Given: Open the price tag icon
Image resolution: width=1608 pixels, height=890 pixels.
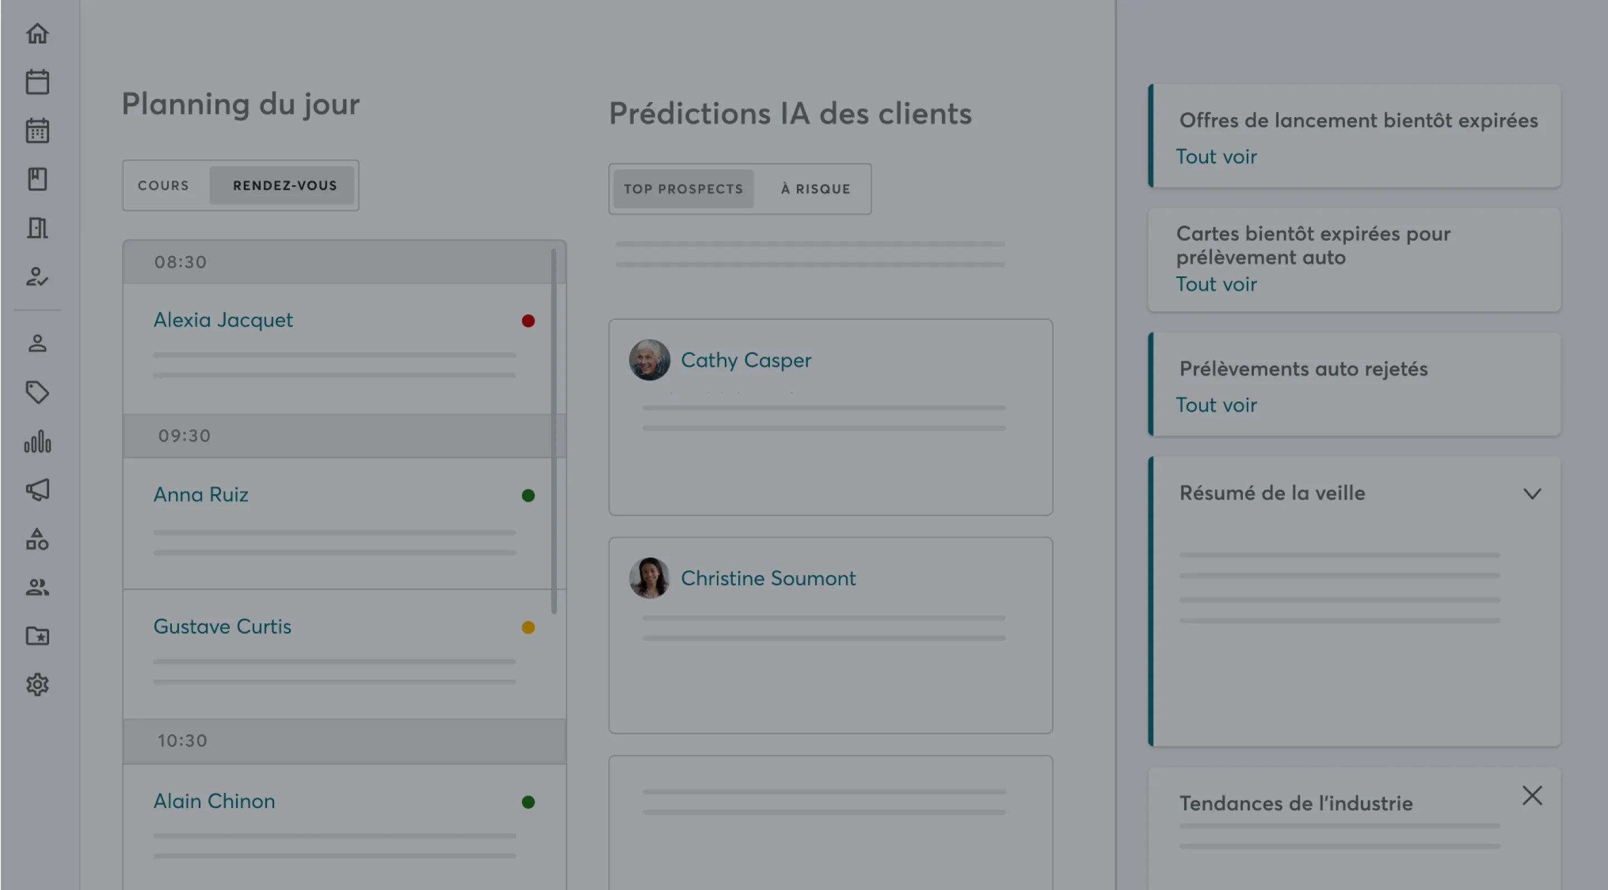Looking at the screenshot, I should point(37,392).
